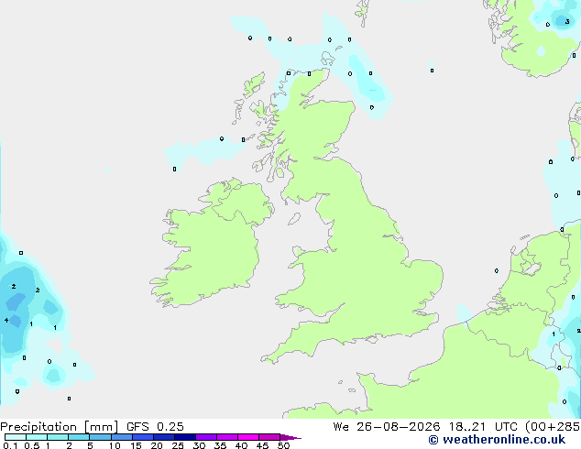Click the legend value "0.1"
The image size is (581, 449).
click(10, 445)
